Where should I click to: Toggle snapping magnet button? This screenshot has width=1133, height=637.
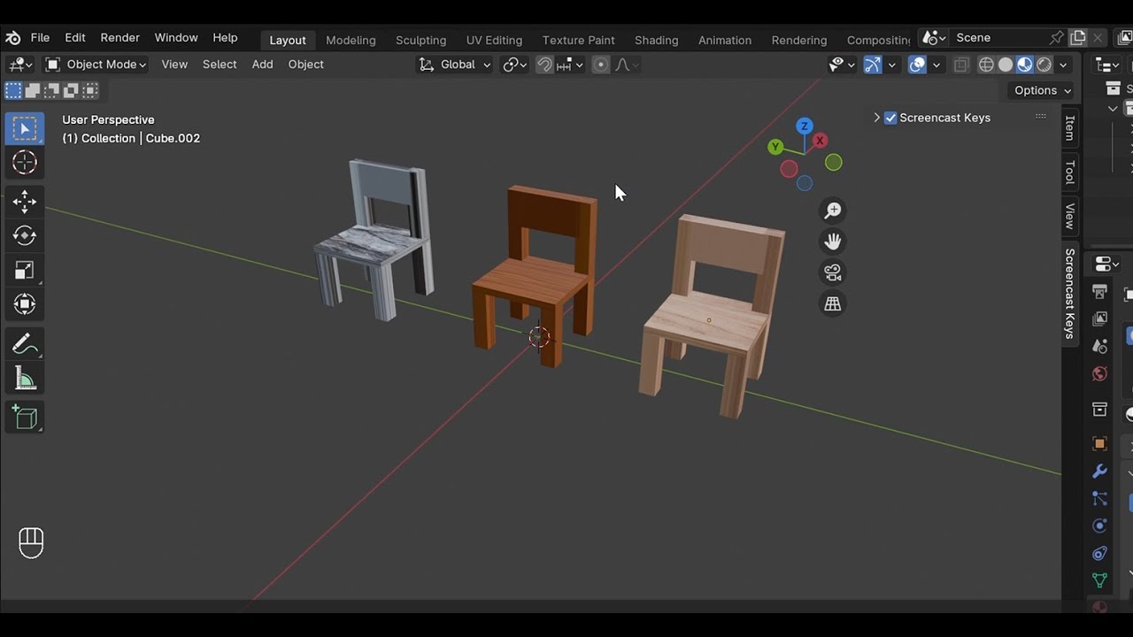(x=544, y=65)
